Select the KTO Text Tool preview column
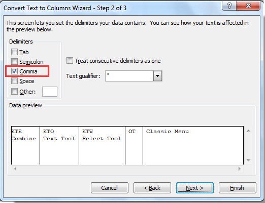The width and height of the screenshot is (265, 203). 59,145
